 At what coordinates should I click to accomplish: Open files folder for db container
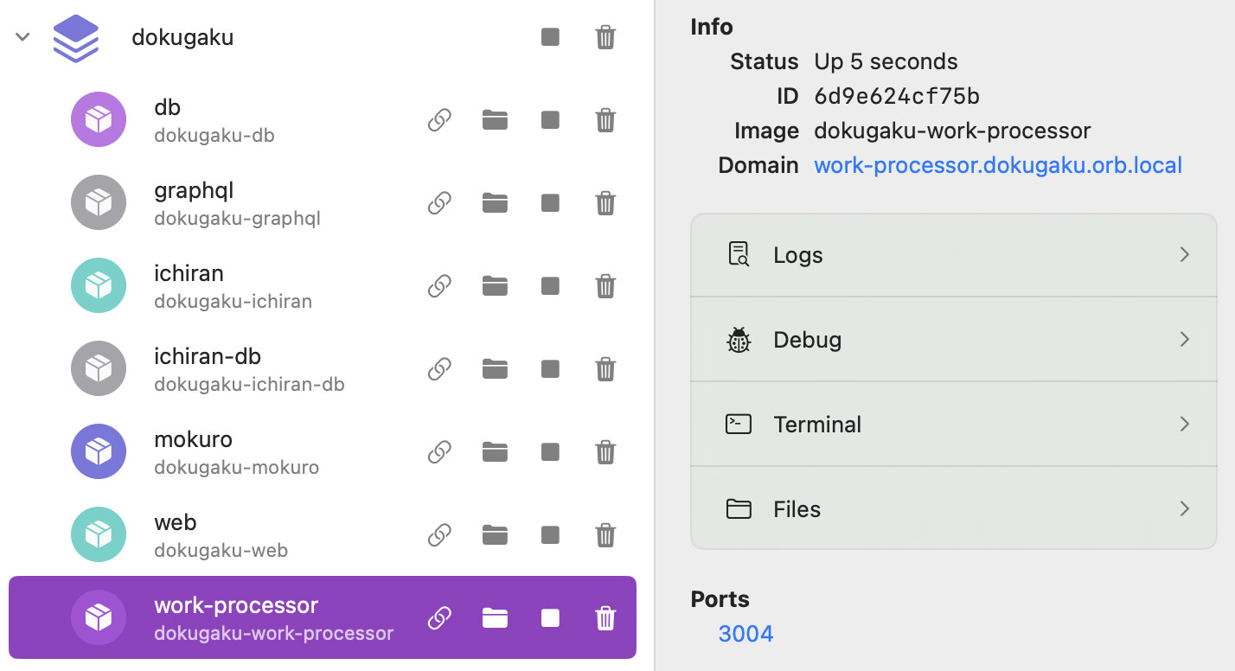pos(495,119)
